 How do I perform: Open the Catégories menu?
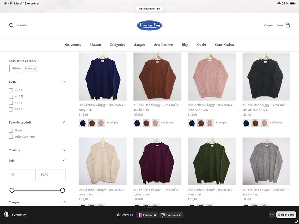[117, 45]
